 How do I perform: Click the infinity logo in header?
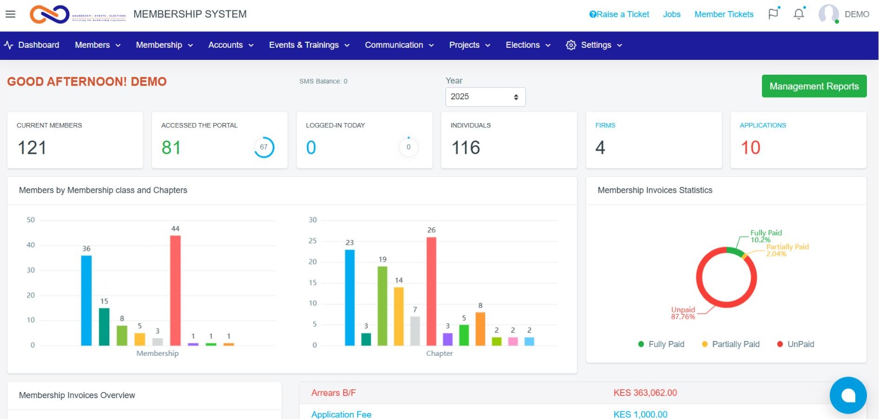(49, 14)
